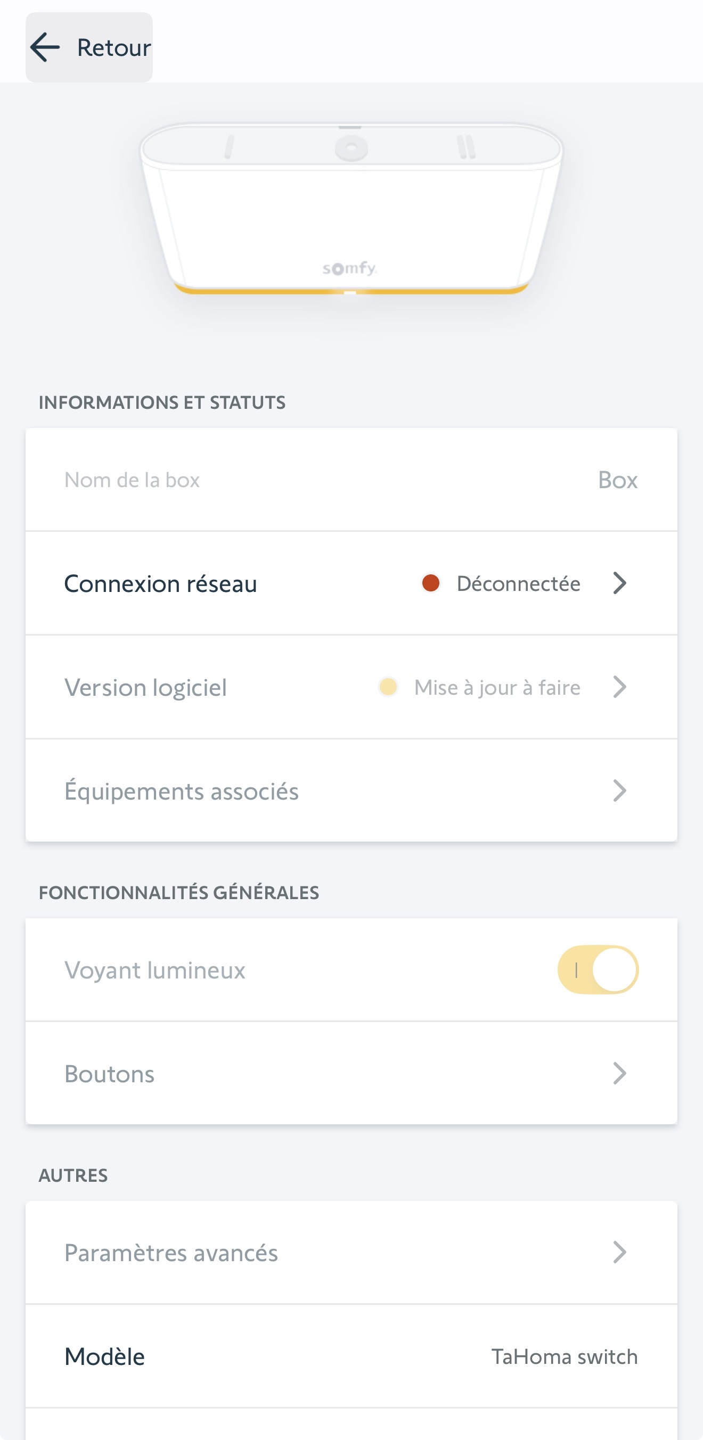Toggle the Voyant lumineux switch
The image size is (703, 1440).
[x=598, y=970]
